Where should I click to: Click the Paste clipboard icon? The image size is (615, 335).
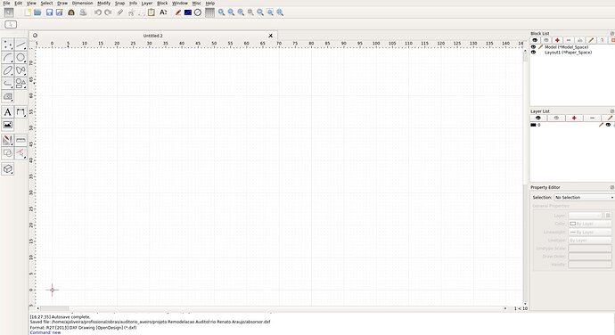(x=152, y=12)
